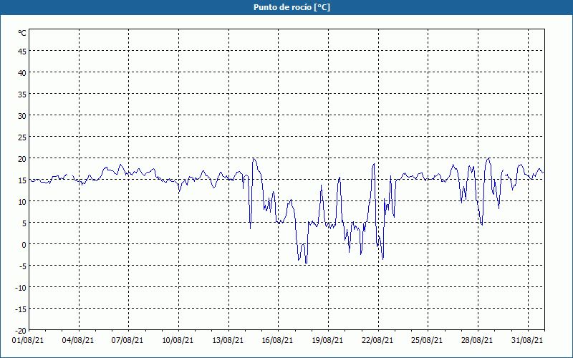Click the 13/08/21 date label

pyautogui.click(x=228, y=341)
